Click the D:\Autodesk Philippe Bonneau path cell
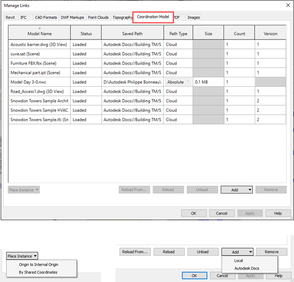Screen dimensions: 294x282 [x=133, y=82]
